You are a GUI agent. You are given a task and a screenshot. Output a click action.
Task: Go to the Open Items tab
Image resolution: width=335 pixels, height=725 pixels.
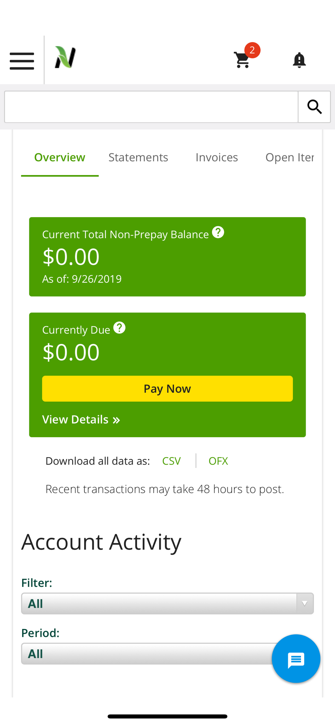coord(289,157)
